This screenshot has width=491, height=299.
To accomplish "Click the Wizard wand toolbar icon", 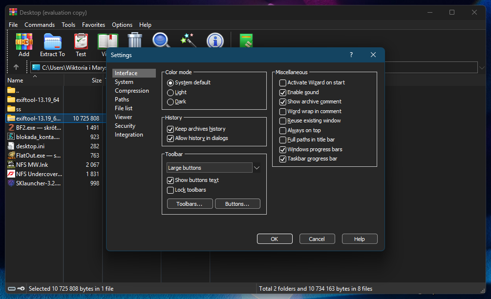I will [x=188, y=40].
